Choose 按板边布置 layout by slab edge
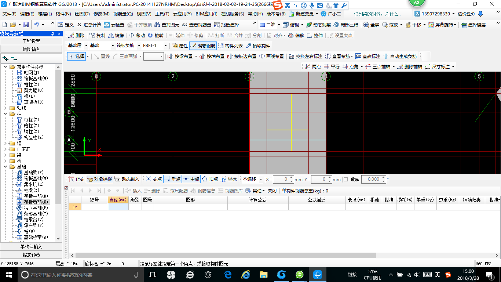501x282 pixels. click(x=242, y=57)
